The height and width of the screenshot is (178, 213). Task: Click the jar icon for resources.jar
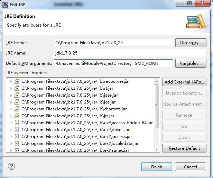pos(17,81)
